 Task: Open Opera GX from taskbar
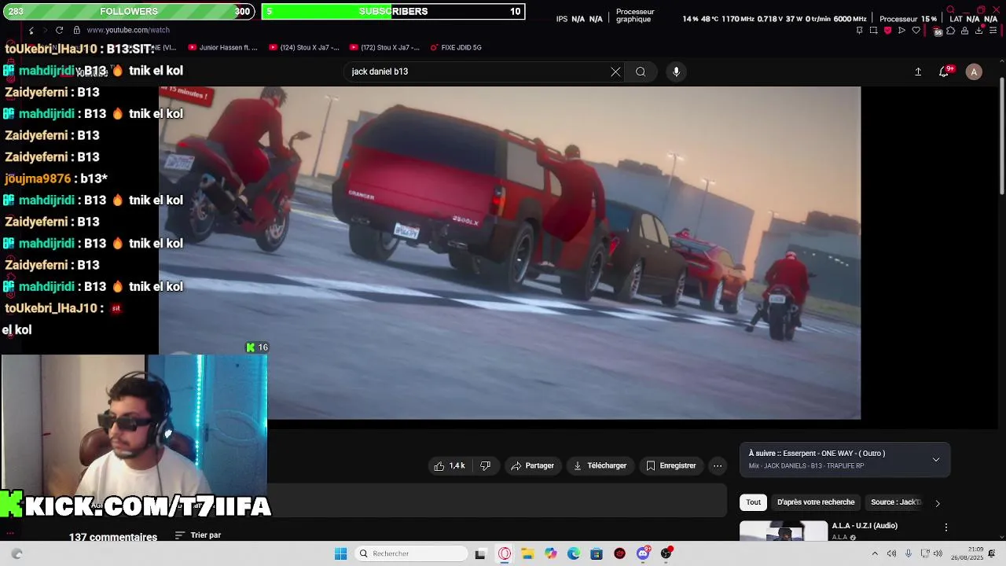tap(505, 553)
